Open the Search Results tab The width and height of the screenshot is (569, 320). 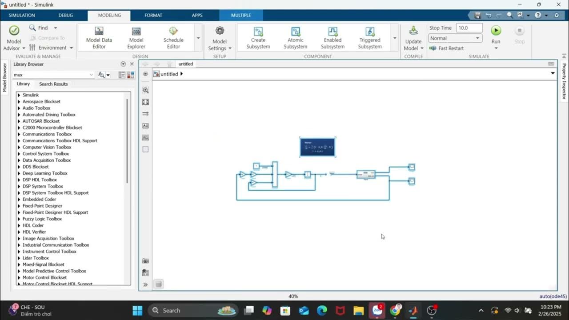coord(53,84)
